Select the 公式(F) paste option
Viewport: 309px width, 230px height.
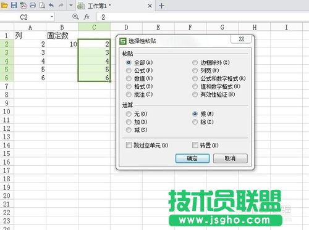(140, 70)
